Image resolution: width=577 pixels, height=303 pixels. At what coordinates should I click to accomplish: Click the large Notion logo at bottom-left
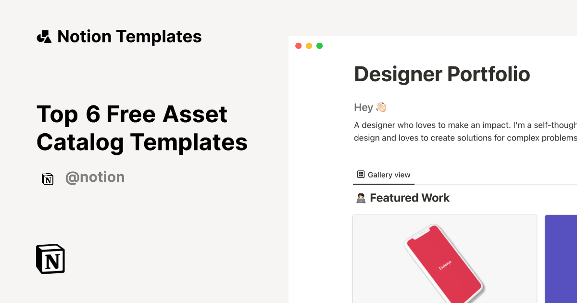(x=50, y=259)
